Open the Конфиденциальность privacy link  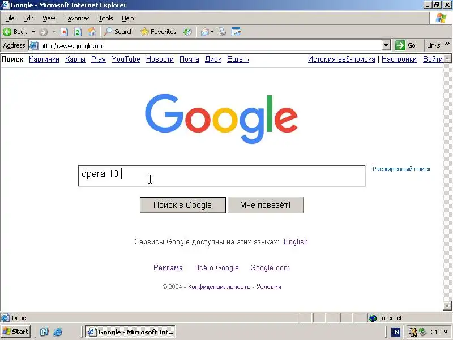(219, 287)
